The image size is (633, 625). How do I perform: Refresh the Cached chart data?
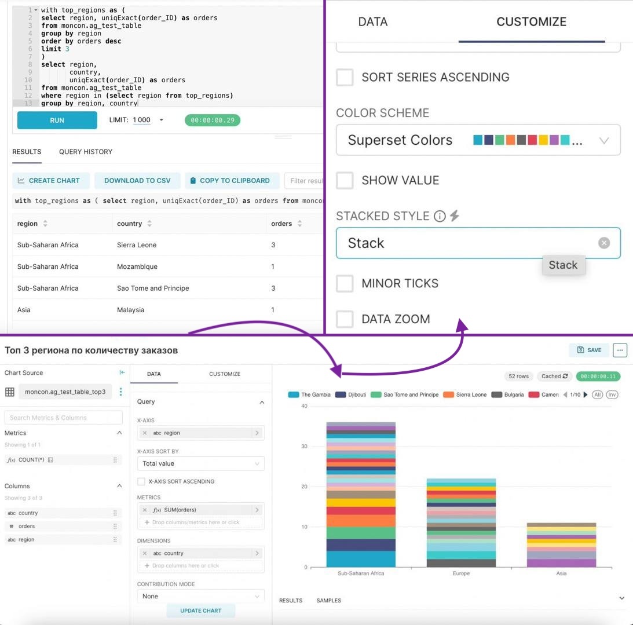(565, 377)
